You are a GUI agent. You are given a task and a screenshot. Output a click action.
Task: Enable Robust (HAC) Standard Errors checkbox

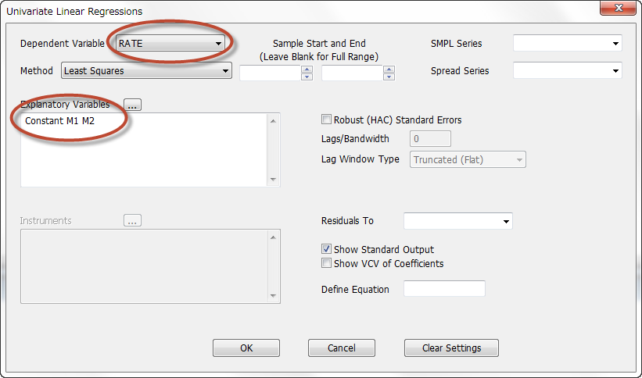pyautogui.click(x=326, y=119)
